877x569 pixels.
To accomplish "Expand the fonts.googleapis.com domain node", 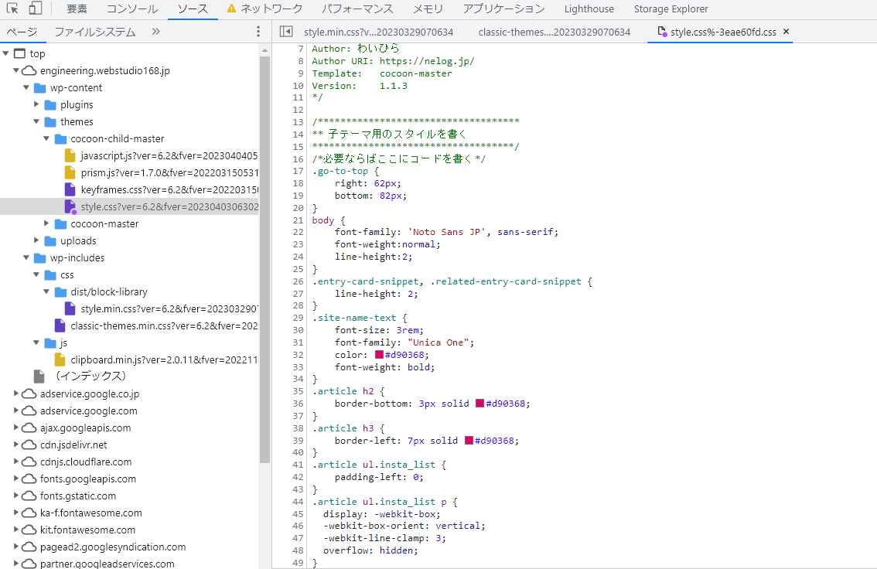I will pyautogui.click(x=15, y=479).
